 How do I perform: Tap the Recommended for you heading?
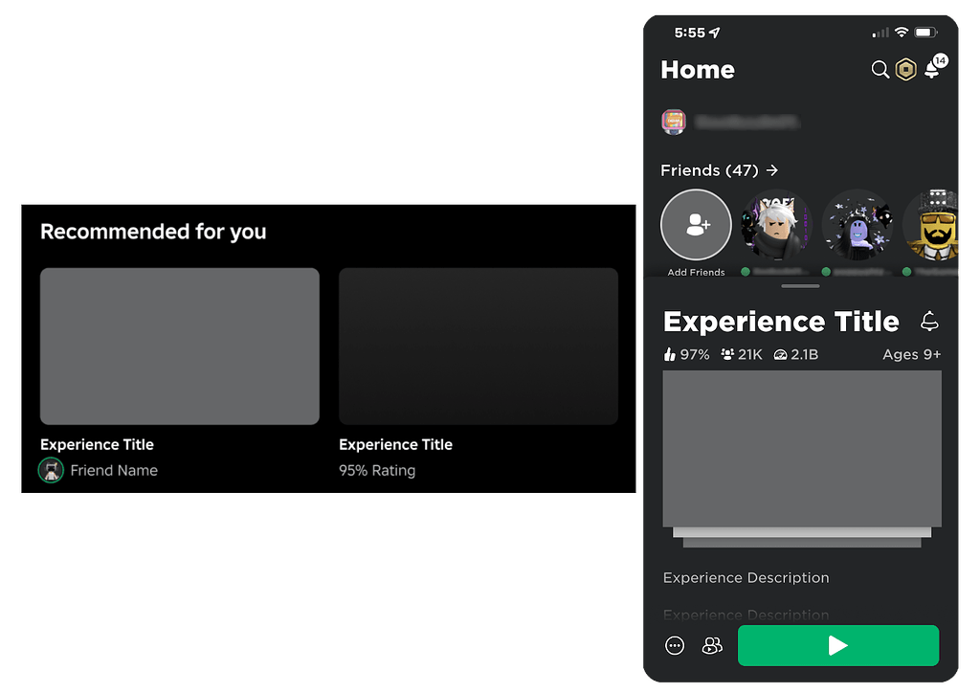coord(153,232)
